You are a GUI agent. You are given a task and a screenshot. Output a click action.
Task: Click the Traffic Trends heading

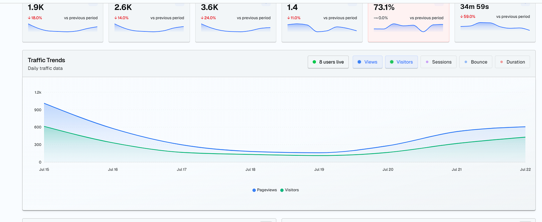coord(46,60)
